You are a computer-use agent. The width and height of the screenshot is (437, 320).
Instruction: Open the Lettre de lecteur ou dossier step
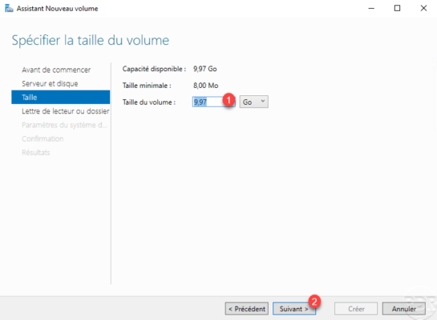click(66, 111)
